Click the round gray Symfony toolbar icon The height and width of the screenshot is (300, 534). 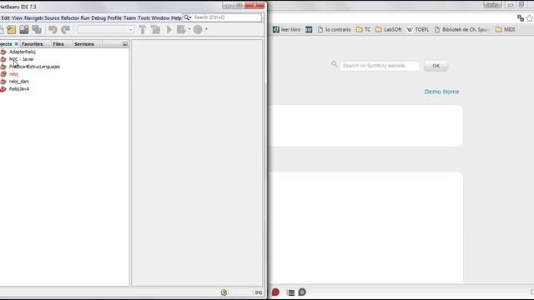point(302,292)
